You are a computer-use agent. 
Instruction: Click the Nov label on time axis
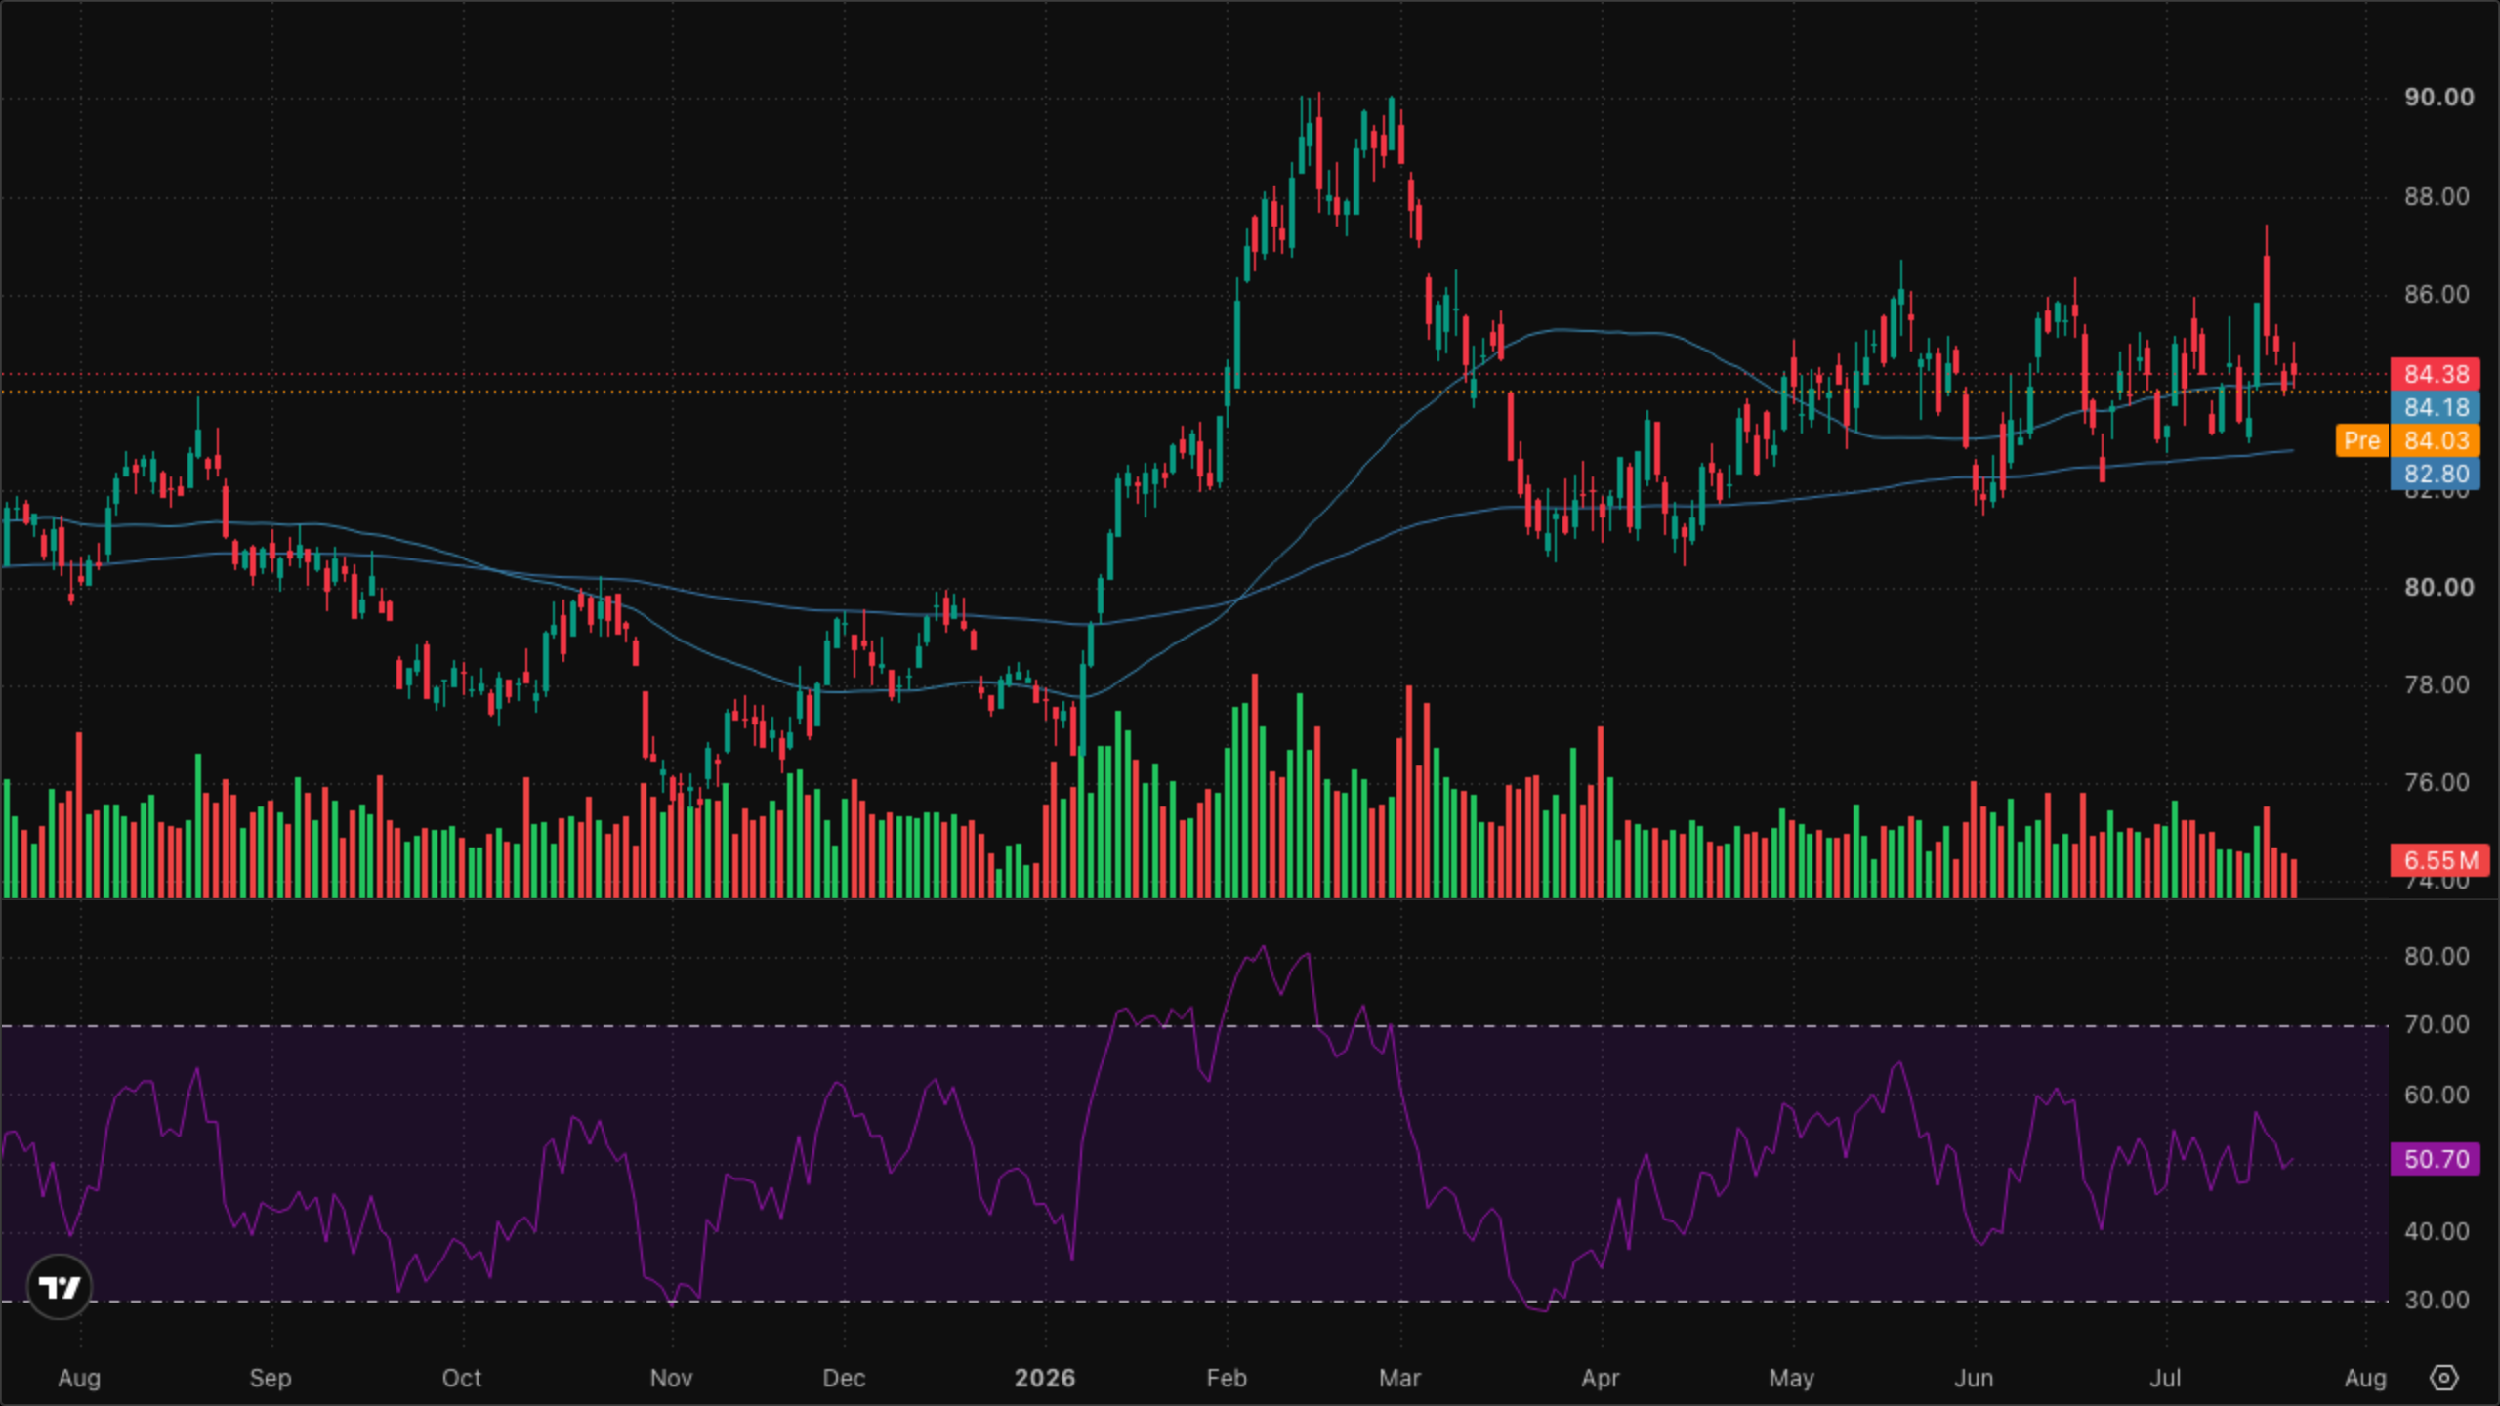click(x=671, y=1378)
